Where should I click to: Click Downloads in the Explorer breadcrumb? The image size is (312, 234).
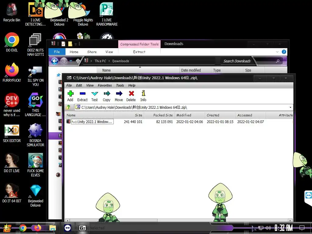click(x=121, y=61)
